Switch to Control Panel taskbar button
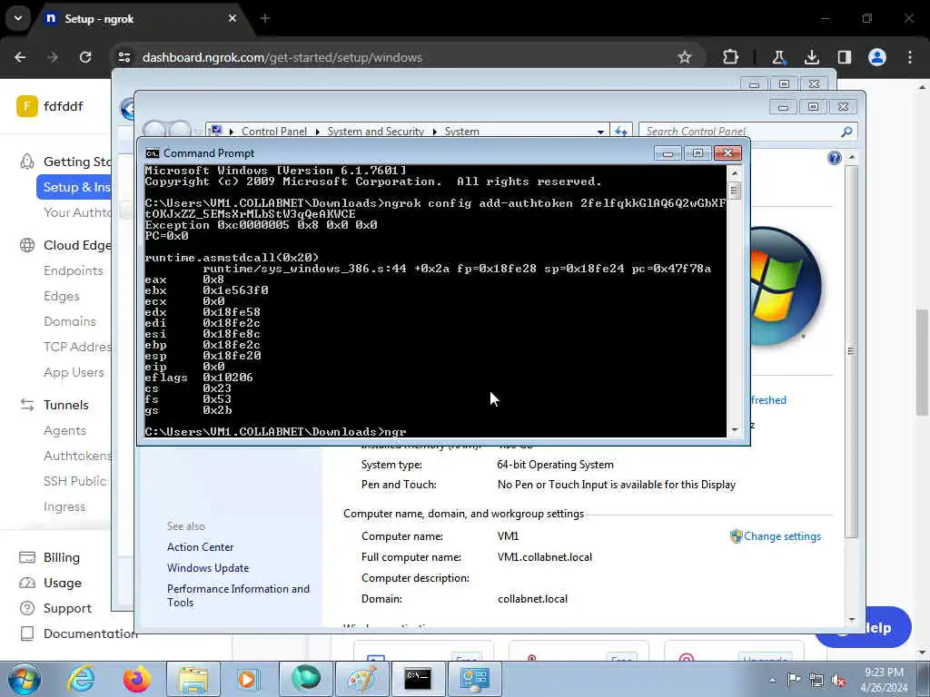Viewport: 930px width, 697px height. click(474, 679)
